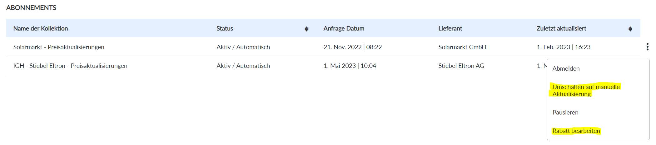
Task: Choose Abmelden from the context menu
Action: coord(566,68)
